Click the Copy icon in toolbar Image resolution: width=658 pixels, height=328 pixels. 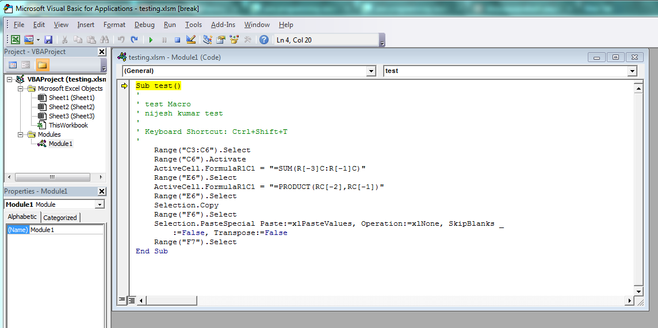pyautogui.click(x=78, y=40)
